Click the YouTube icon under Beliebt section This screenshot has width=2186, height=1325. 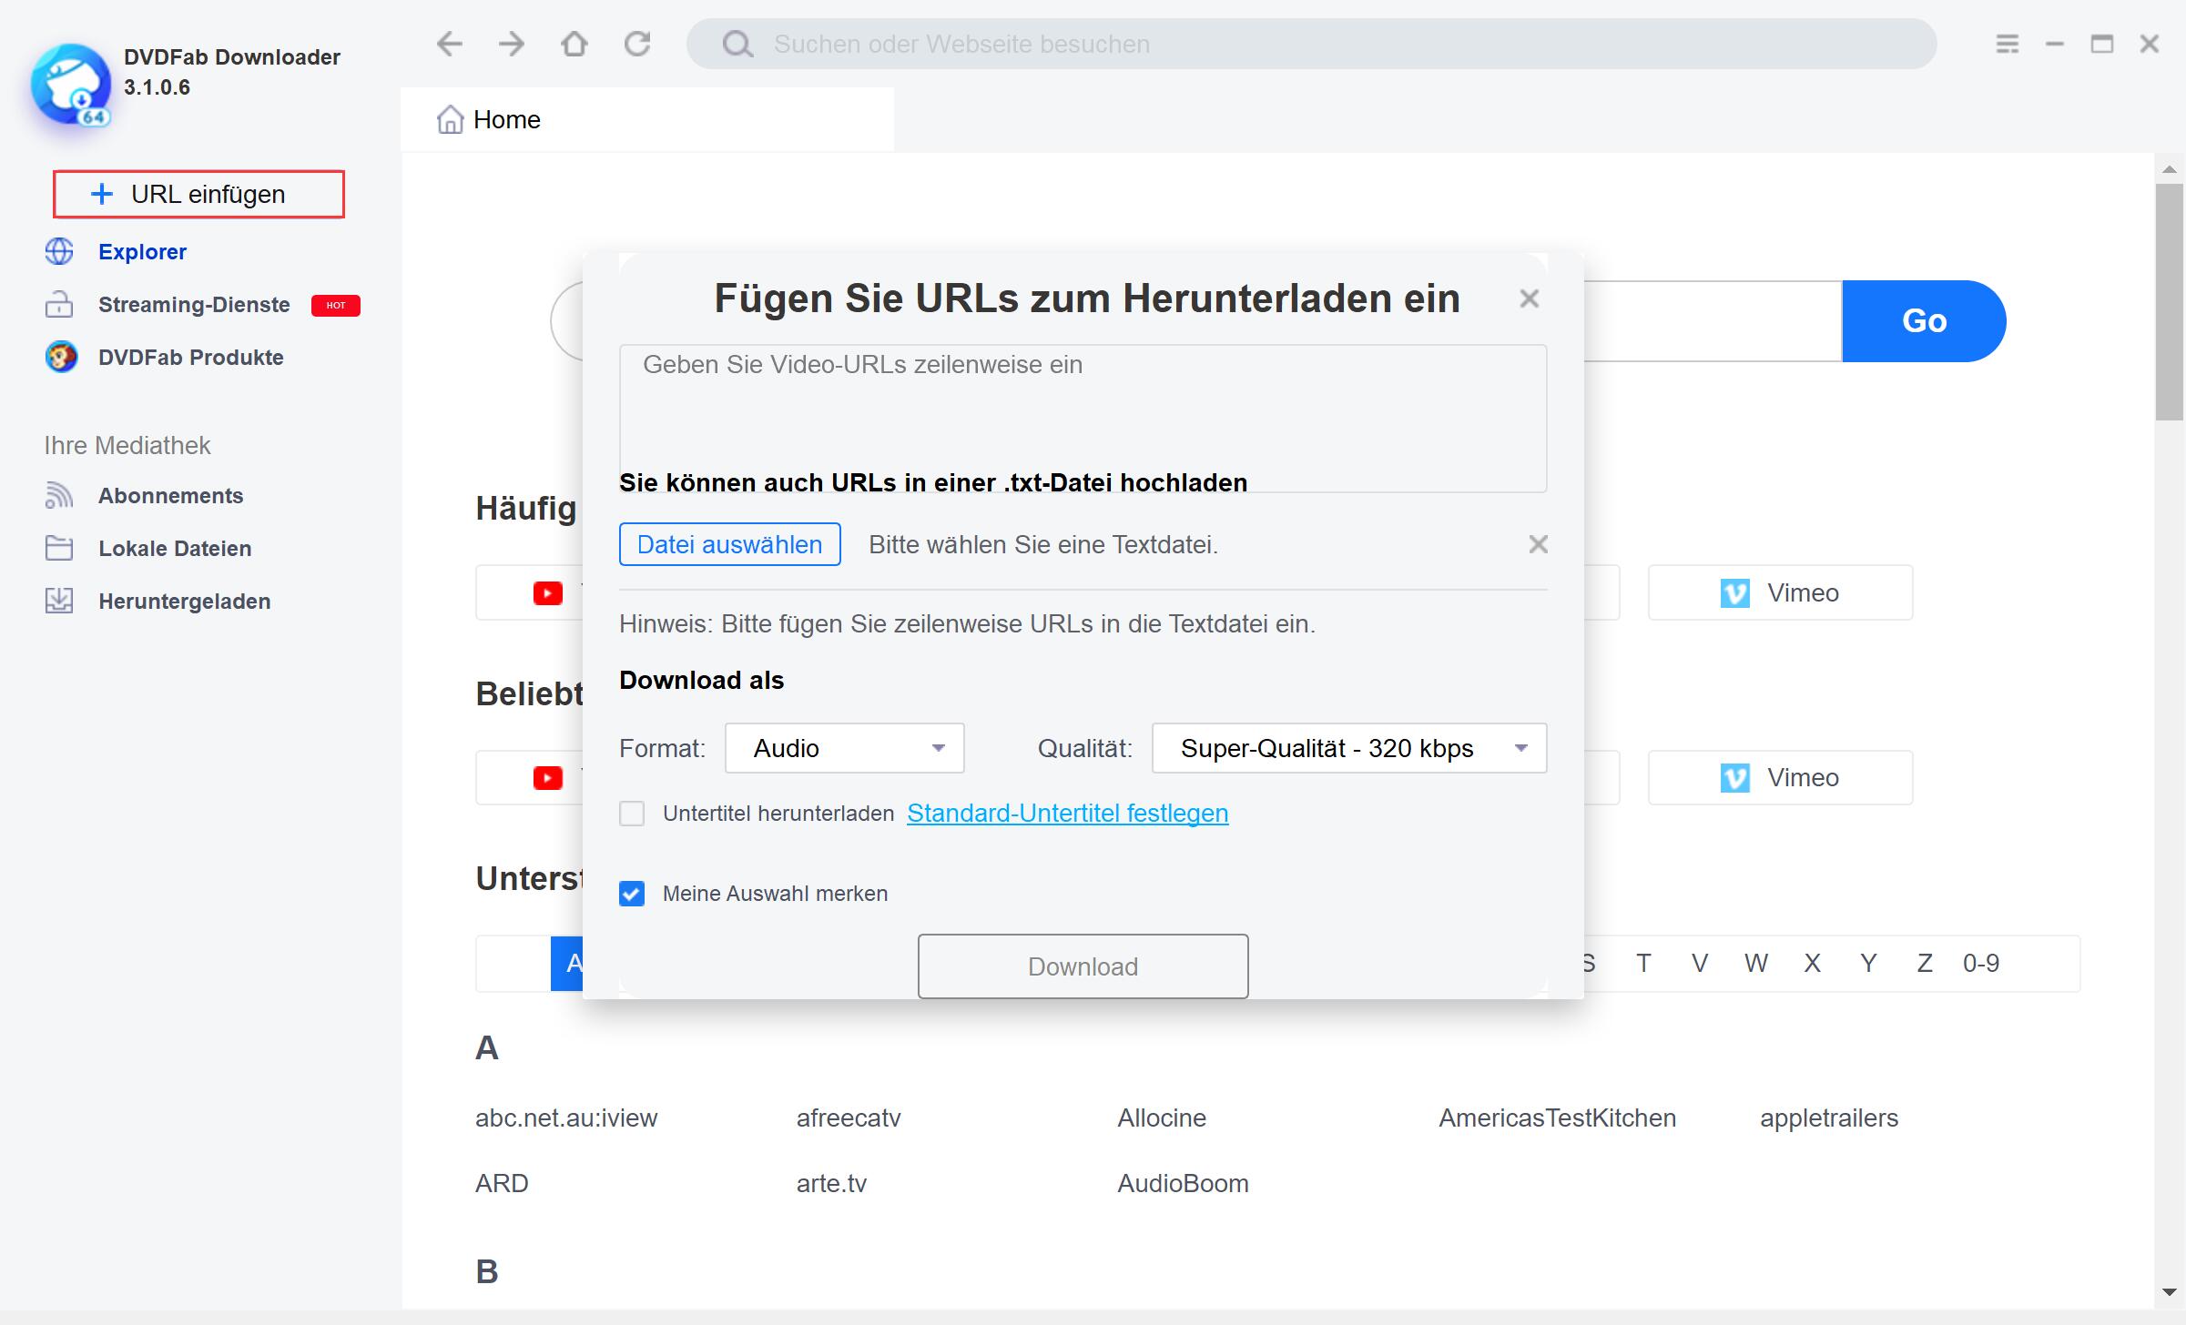(x=548, y=778)
